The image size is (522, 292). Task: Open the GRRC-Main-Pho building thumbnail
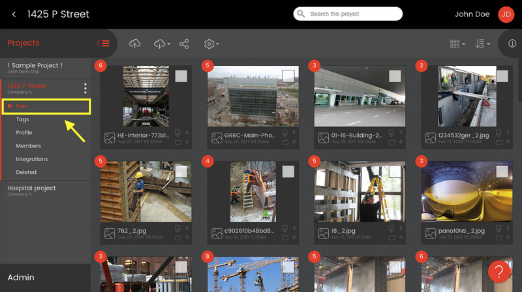tap(253, 96)
